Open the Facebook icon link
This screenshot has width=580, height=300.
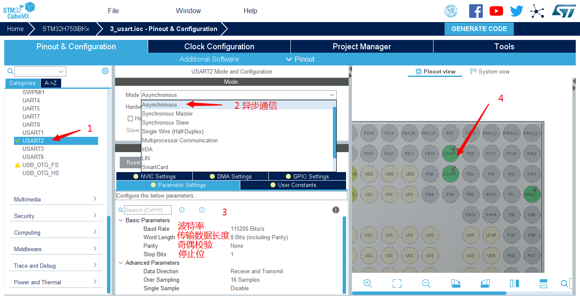476,11
